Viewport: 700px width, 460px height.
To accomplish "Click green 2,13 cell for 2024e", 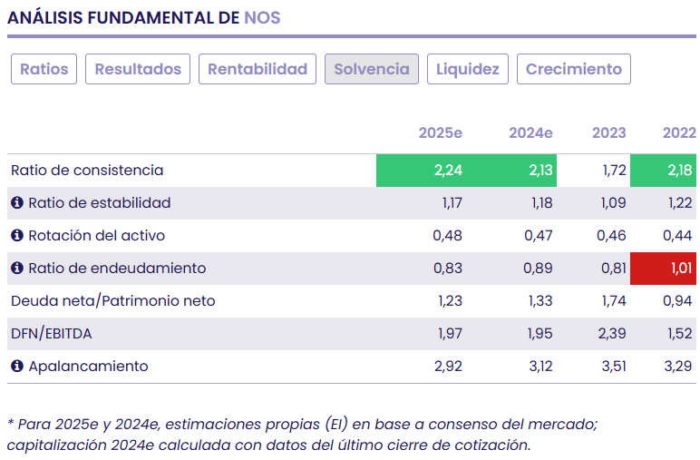I will (x=512, y=171).
